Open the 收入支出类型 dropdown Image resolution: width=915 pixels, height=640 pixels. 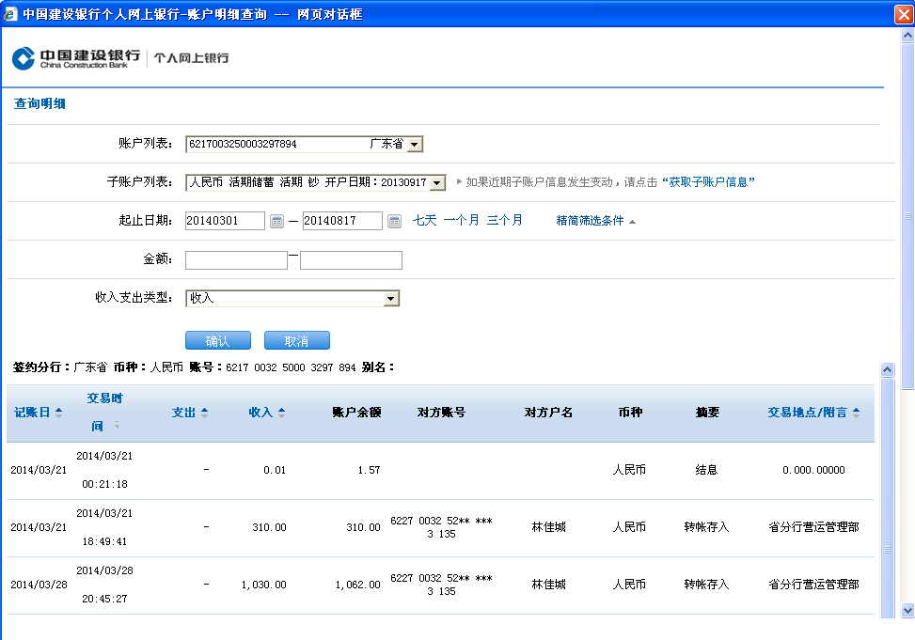click(391, 299)
